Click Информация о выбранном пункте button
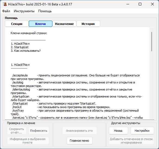The image size is (159, 149). (x=28, y=141)
